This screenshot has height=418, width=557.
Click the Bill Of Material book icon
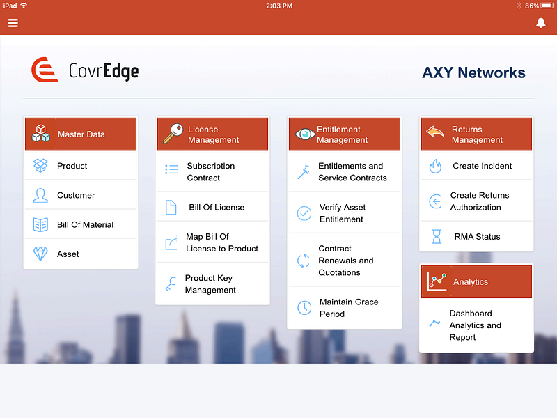[x=40, y=224]
